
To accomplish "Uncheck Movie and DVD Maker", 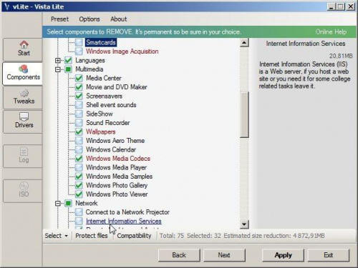I will 79,87.
